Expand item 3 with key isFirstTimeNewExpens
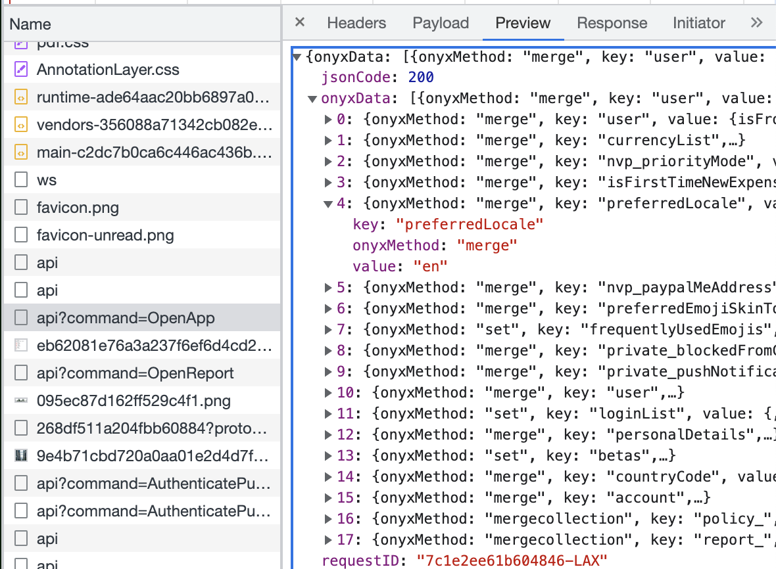 [327, 183]
